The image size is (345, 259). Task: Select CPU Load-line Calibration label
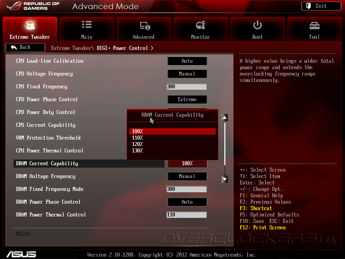pos(50,61)
